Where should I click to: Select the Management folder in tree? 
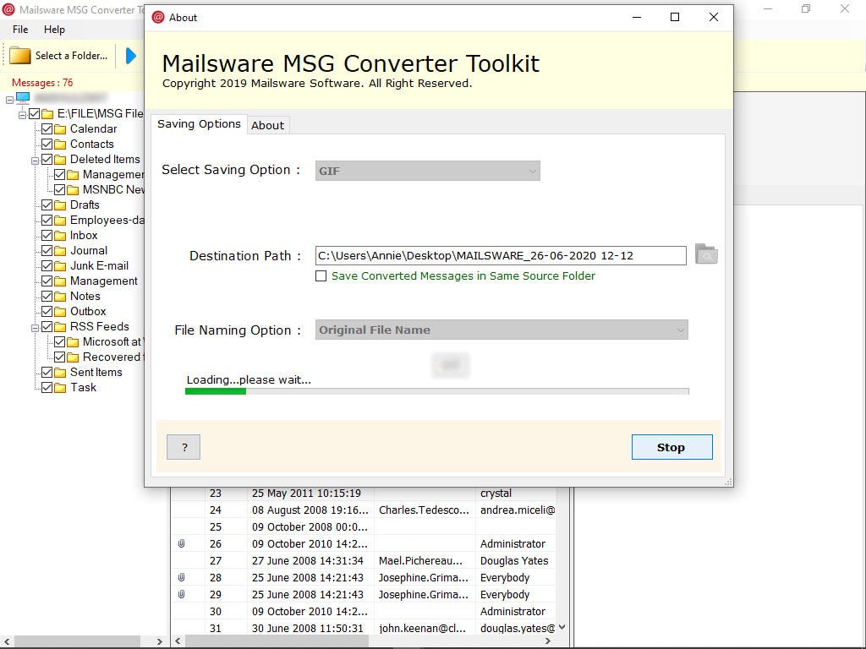pyautogui.click(x=103, y=281)
